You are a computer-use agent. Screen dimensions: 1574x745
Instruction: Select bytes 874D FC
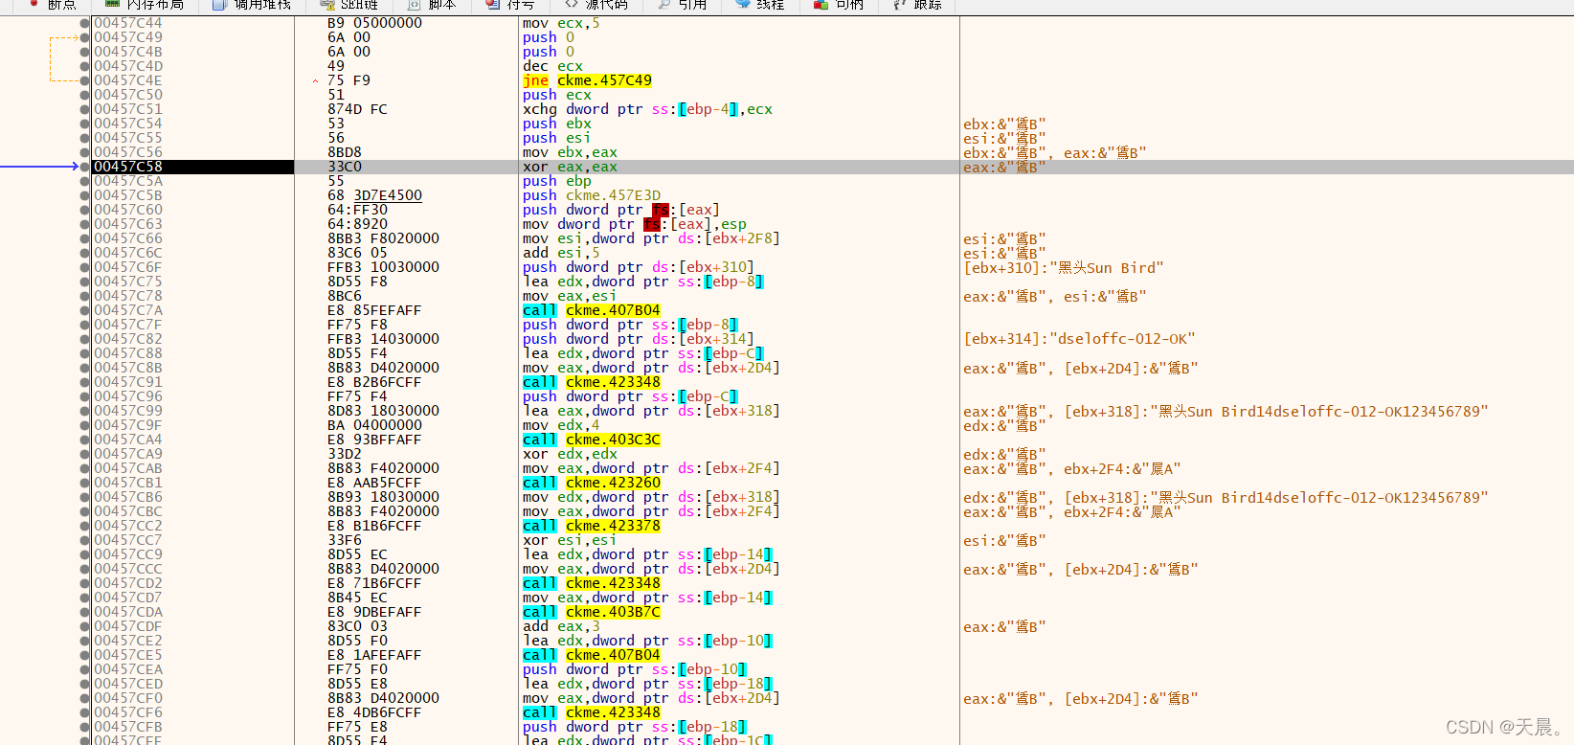pos(357,109)
